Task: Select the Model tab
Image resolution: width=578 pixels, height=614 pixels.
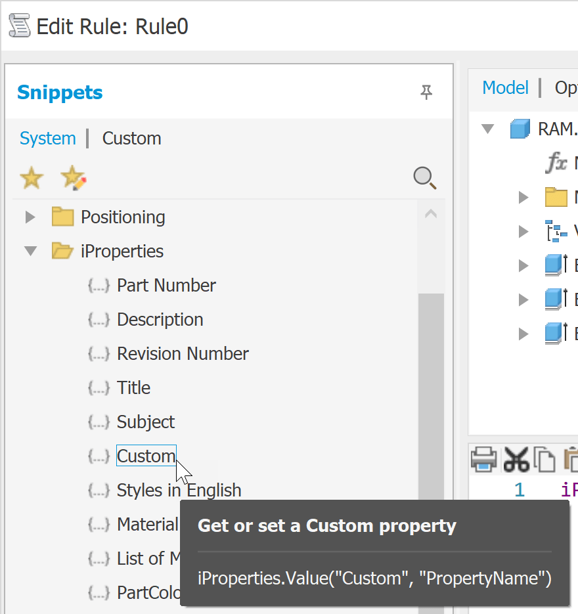Action: tap(505, 87)
